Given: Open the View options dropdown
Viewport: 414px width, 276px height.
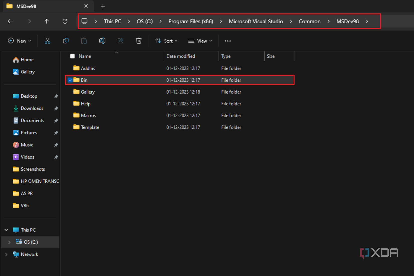Looking at the screenshot, I should tap(200, 41).
